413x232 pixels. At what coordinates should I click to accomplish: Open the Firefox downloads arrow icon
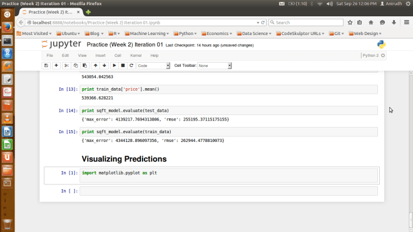tap(394, 23)
